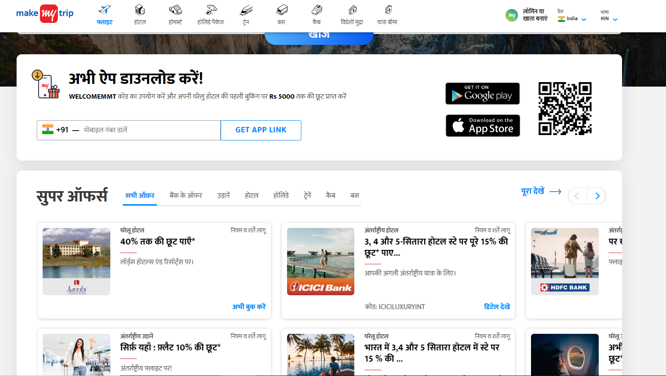Open the palm beach hotel offer thumbnail
The height and width of the screenshot is (376, 666).
[321, 355]
